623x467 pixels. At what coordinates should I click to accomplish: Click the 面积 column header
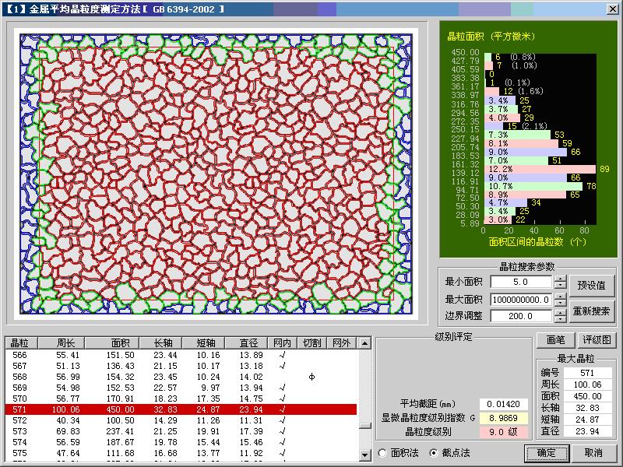click(x=120, y=342)
